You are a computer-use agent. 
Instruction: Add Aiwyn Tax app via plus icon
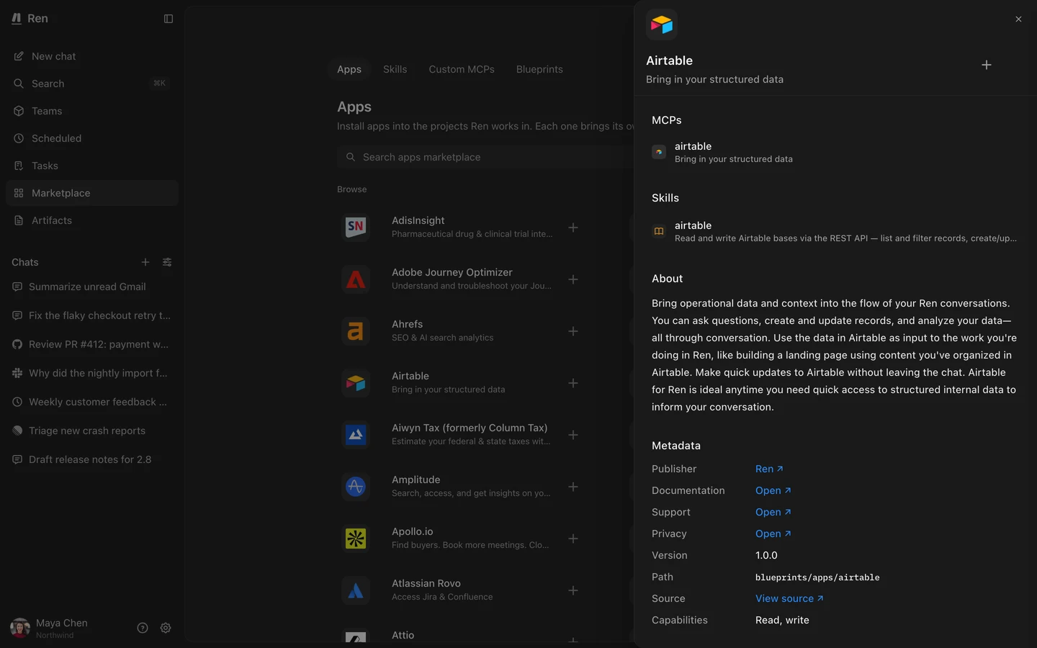click(573, 435)
